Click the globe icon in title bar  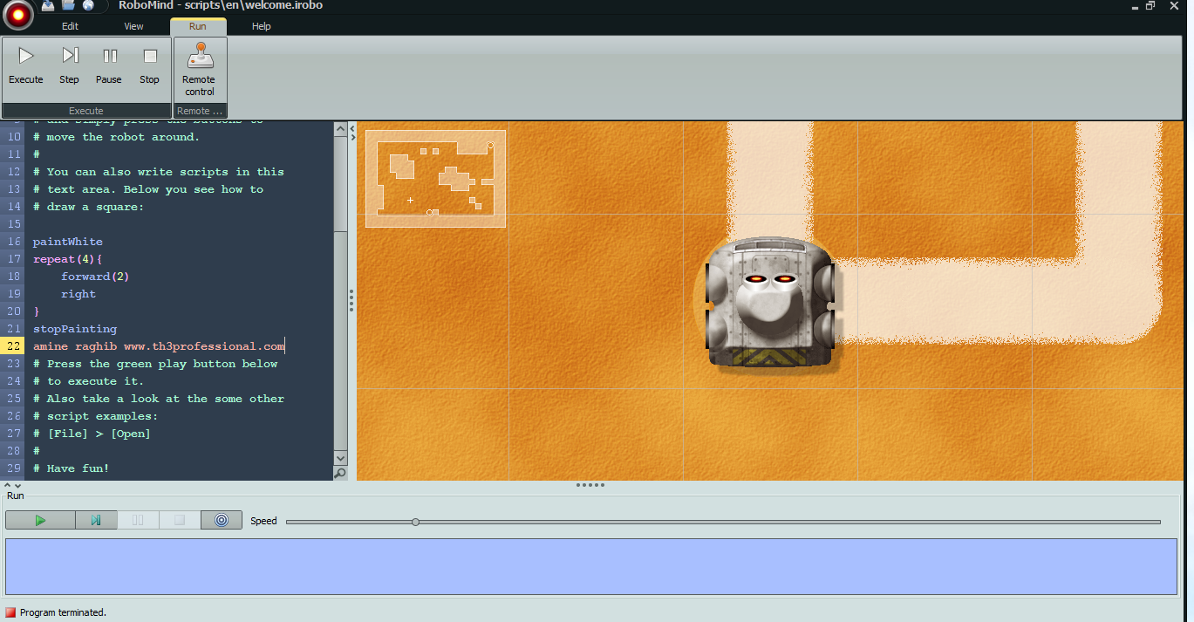(x=88, y=5)
